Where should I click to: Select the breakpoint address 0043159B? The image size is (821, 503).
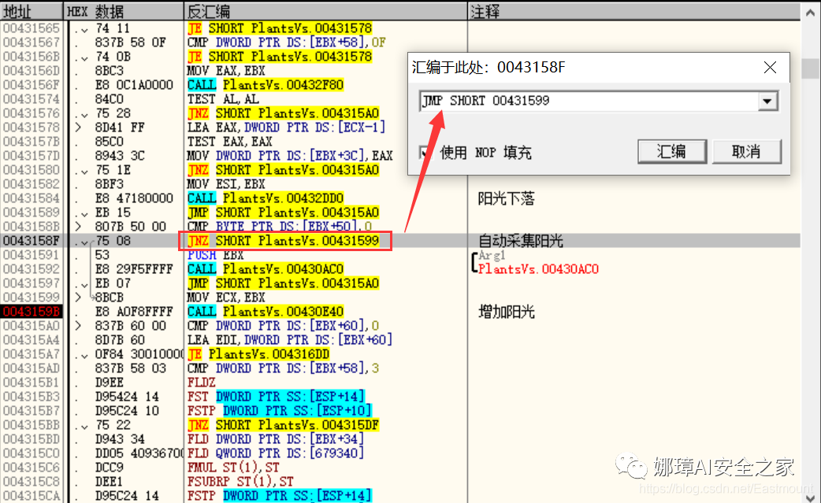coord(32,312)
